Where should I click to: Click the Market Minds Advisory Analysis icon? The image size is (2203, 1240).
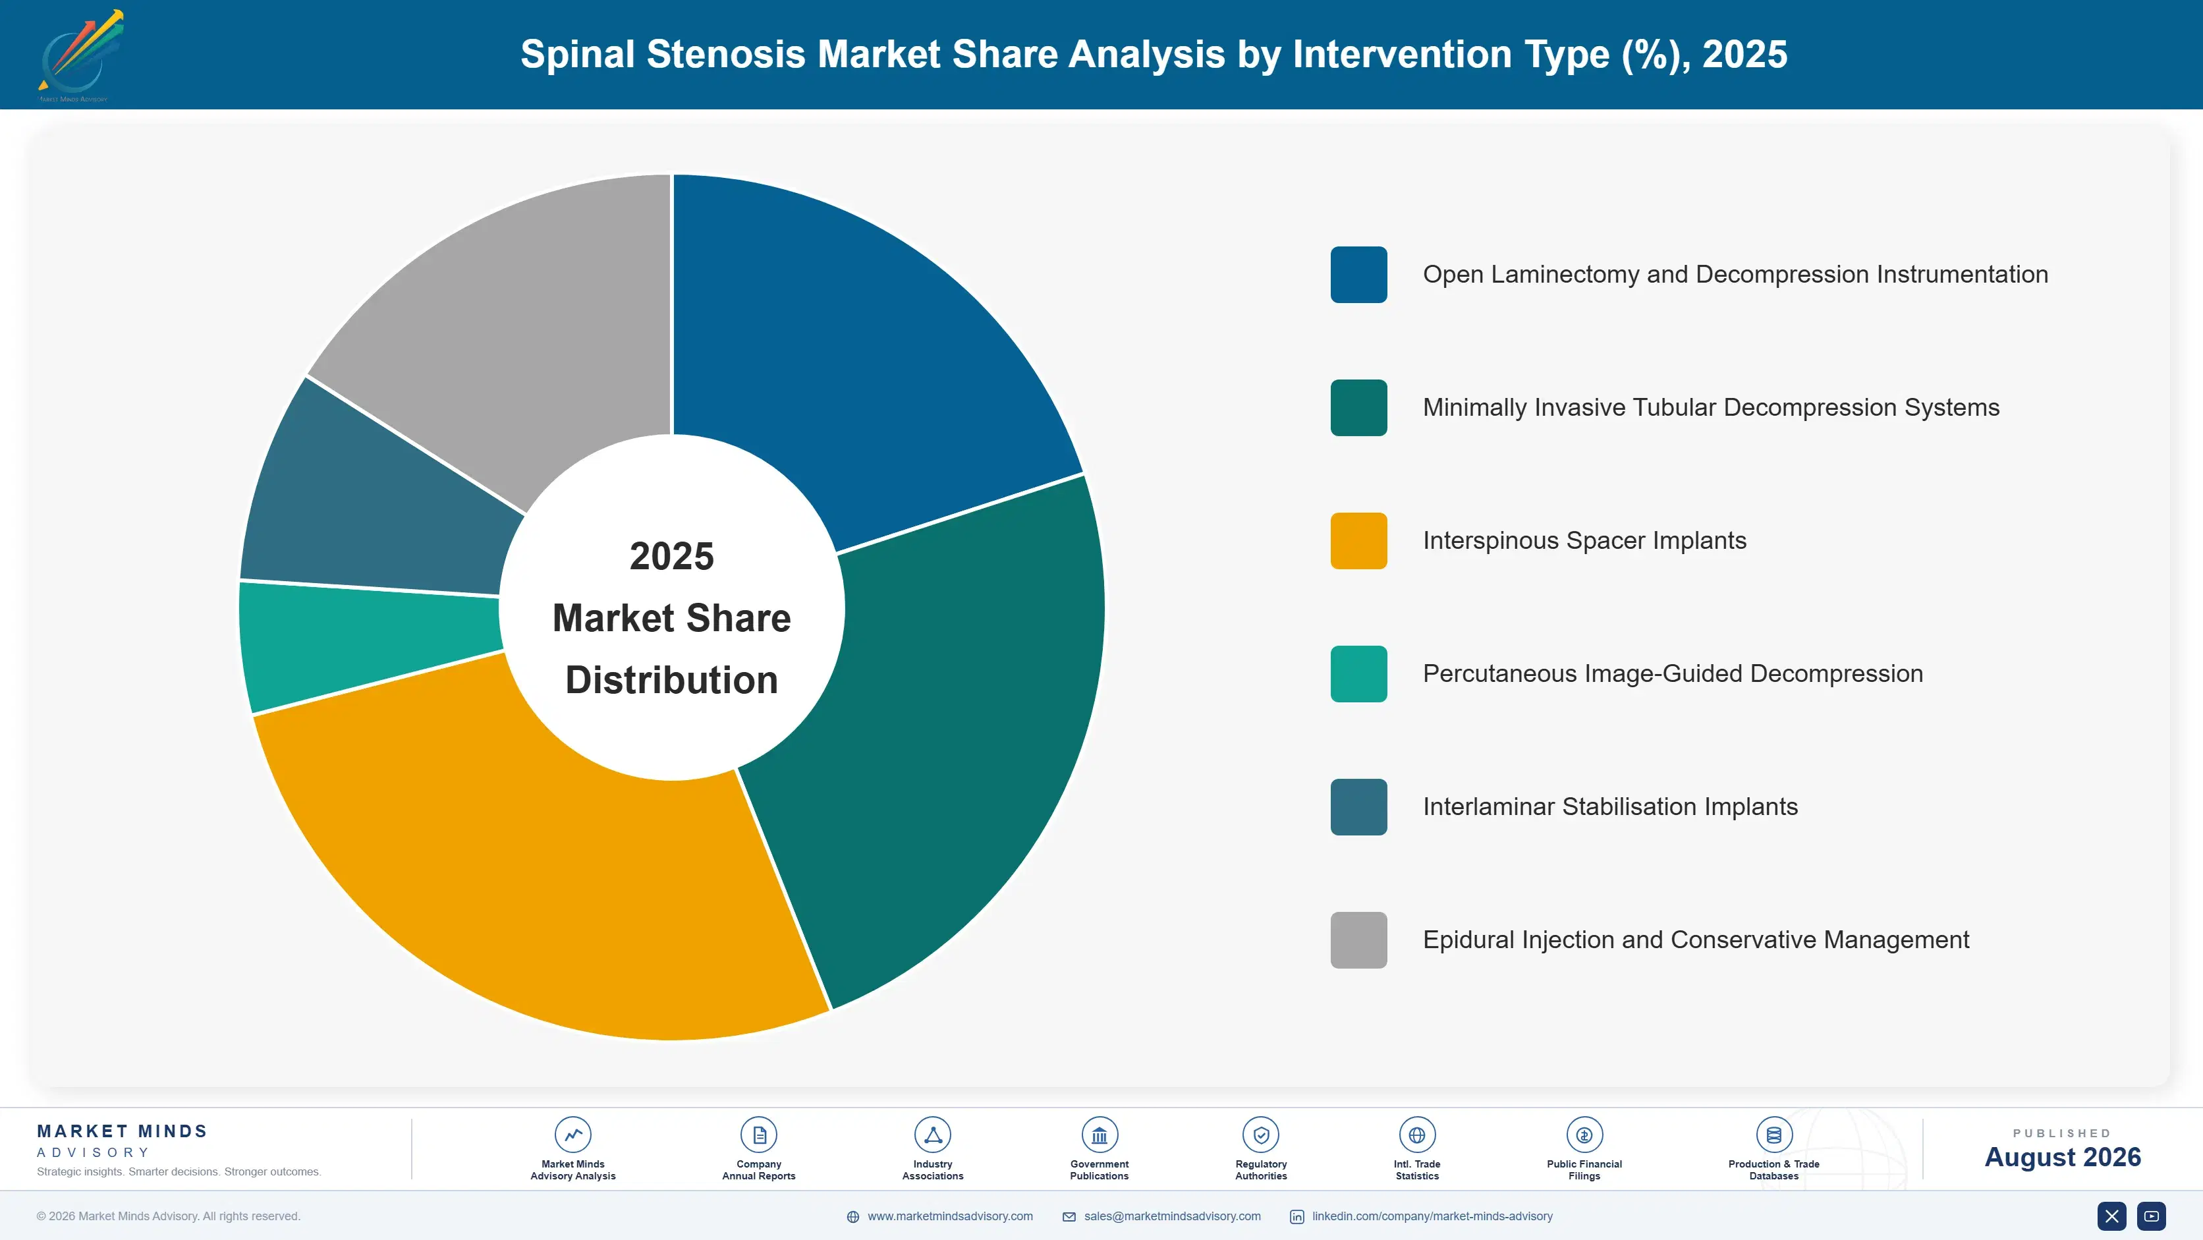coord(573,1135)
